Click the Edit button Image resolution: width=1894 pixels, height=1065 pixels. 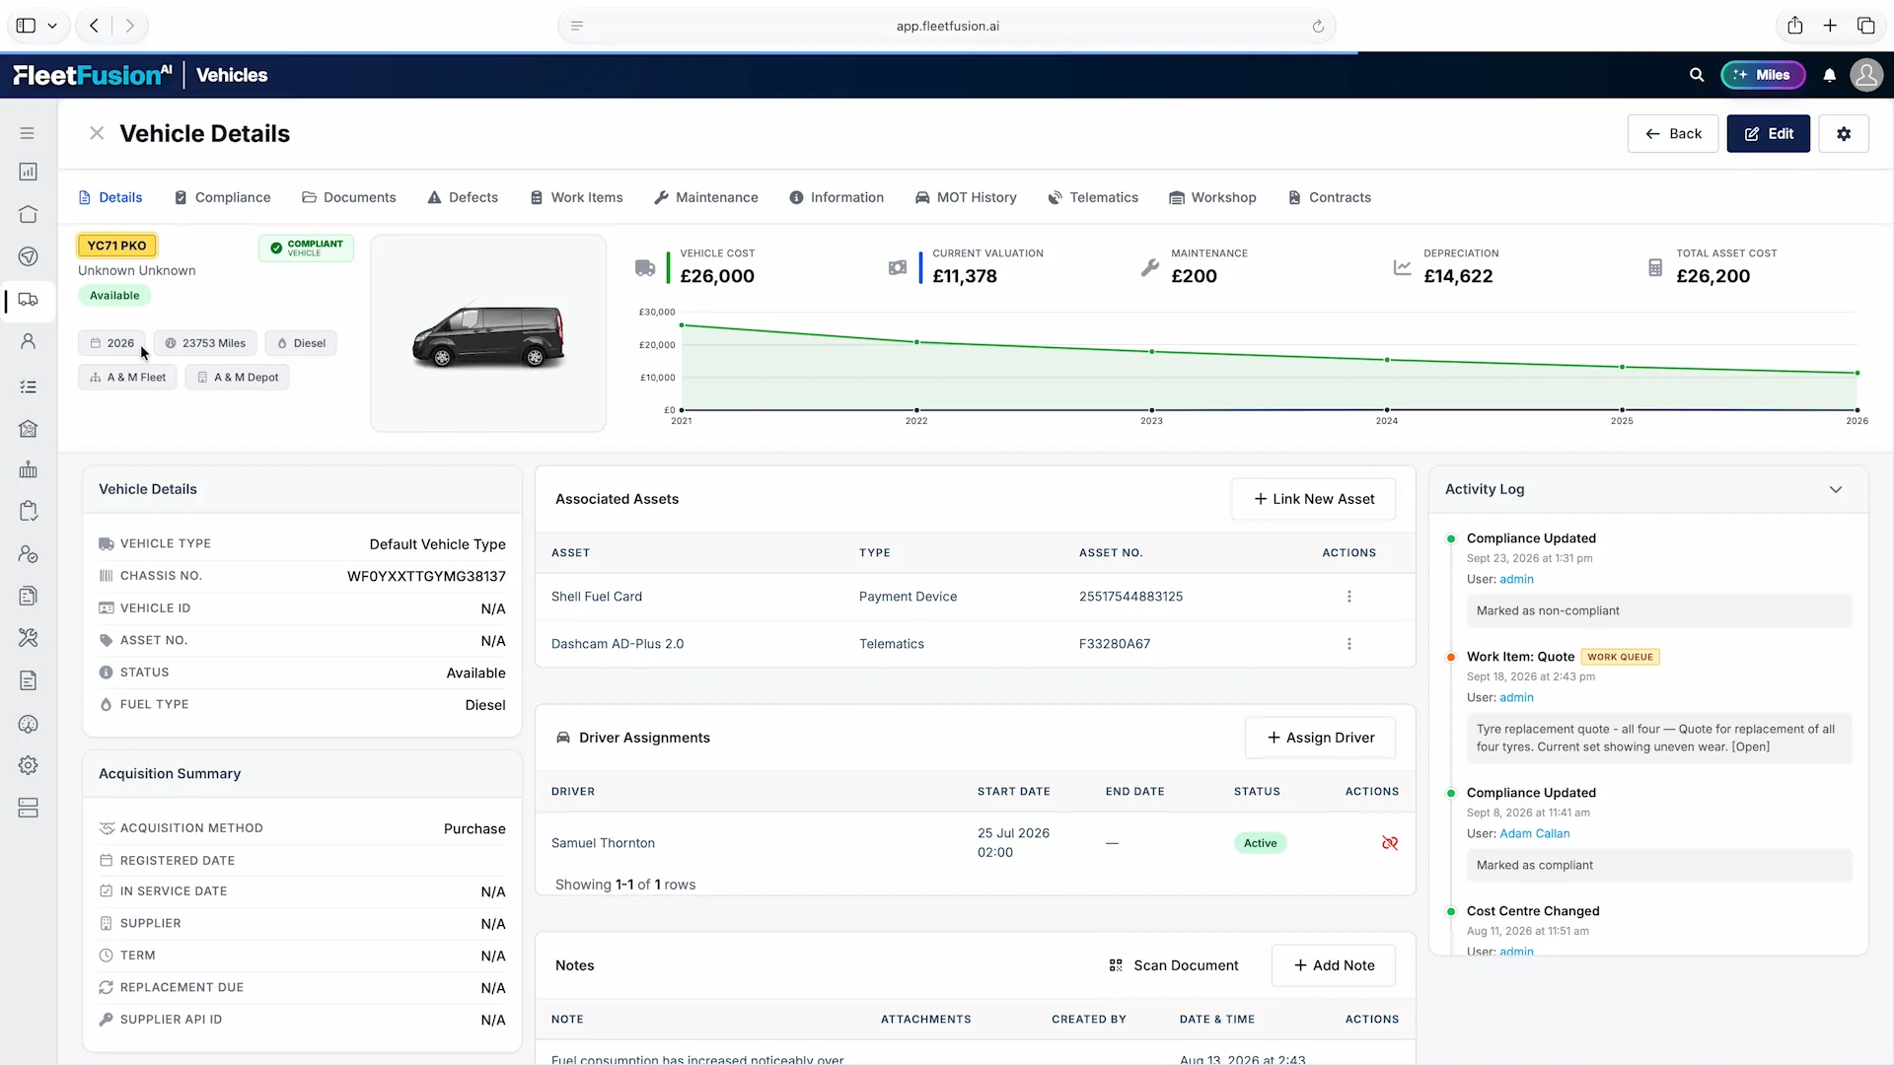coord(1769,134)
